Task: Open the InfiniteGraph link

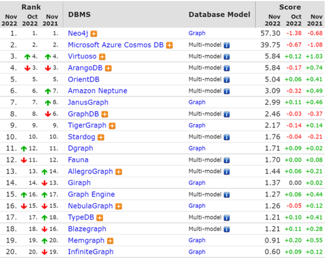Action: point(91,252)
